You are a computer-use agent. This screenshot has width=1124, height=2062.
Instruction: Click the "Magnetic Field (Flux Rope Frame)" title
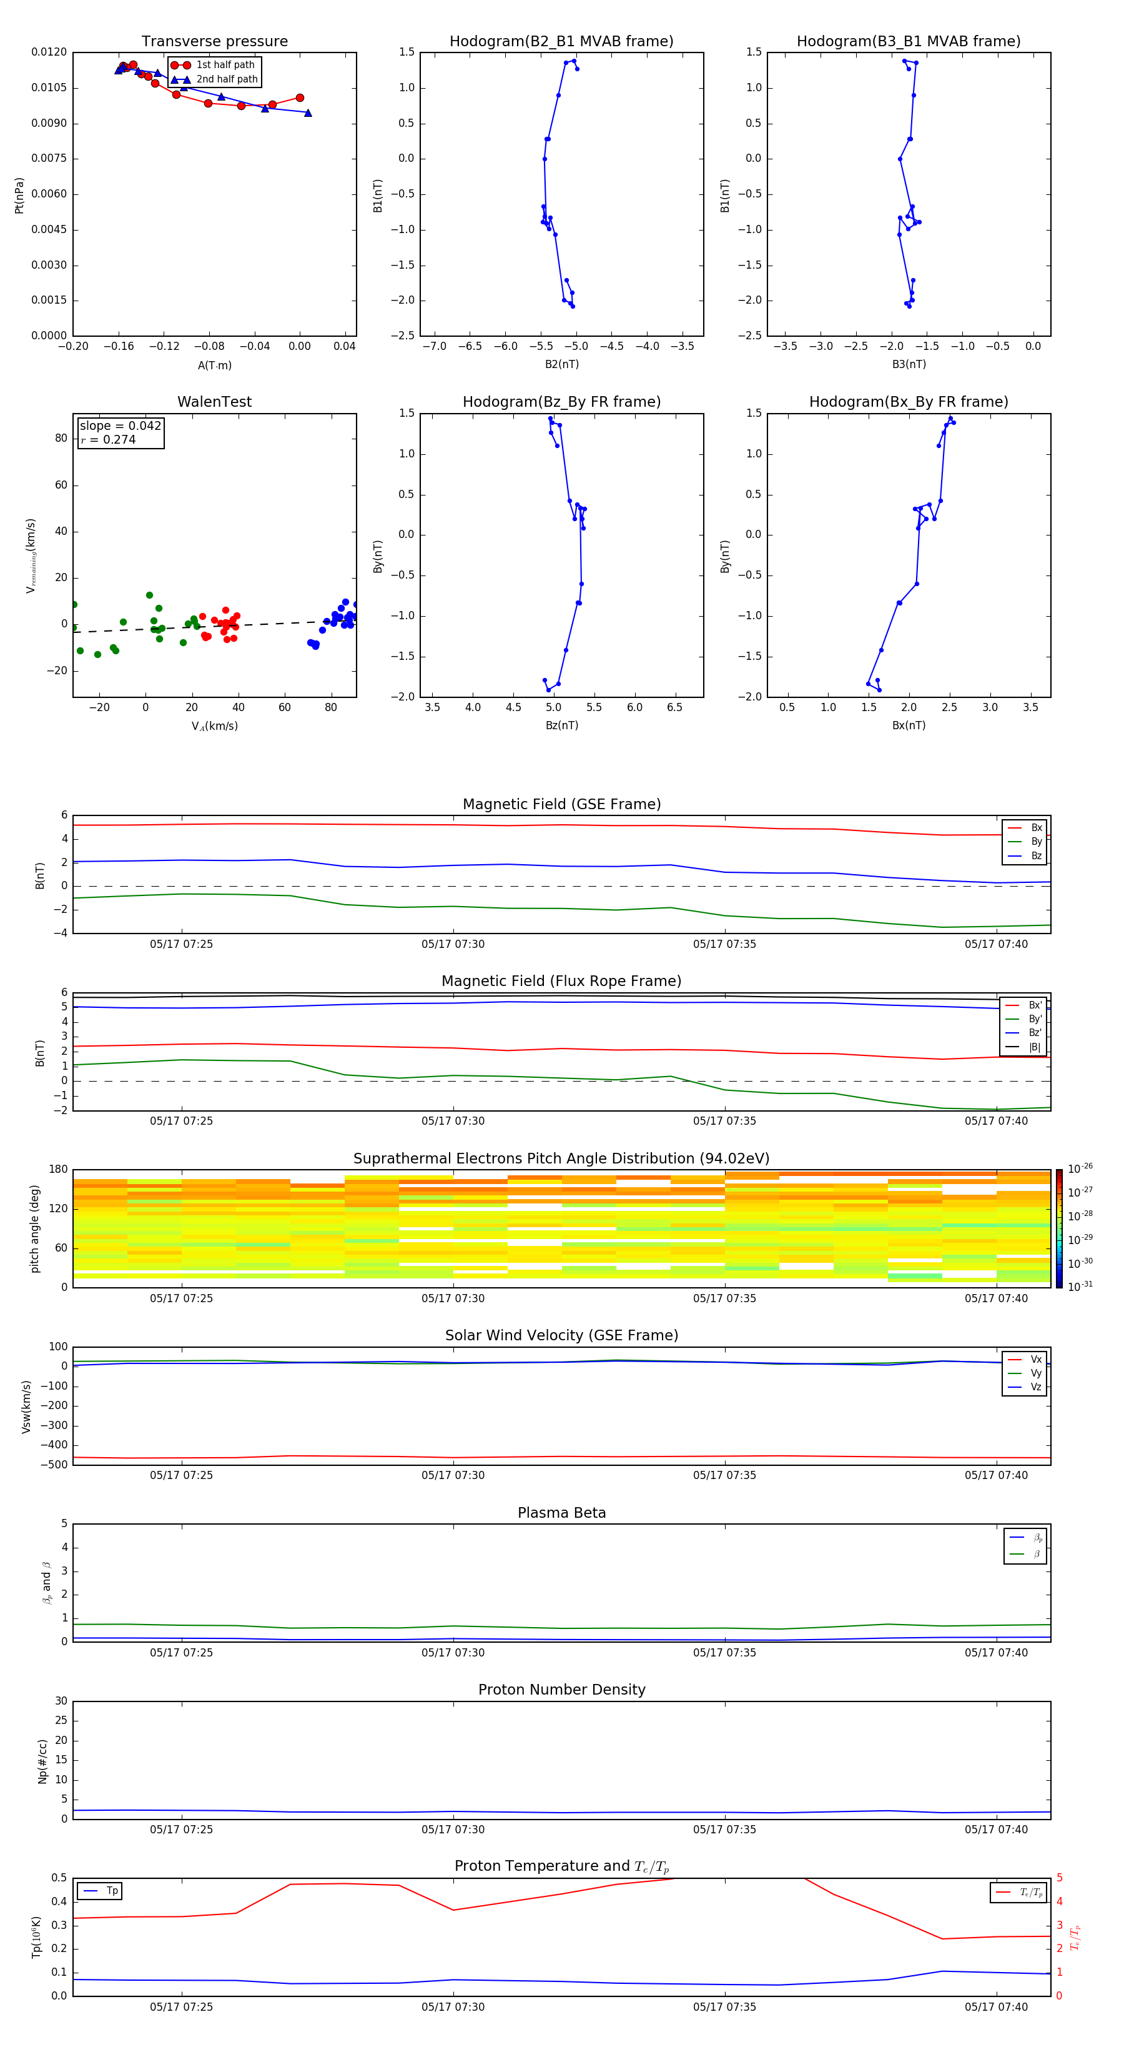(x=561, y=982)
